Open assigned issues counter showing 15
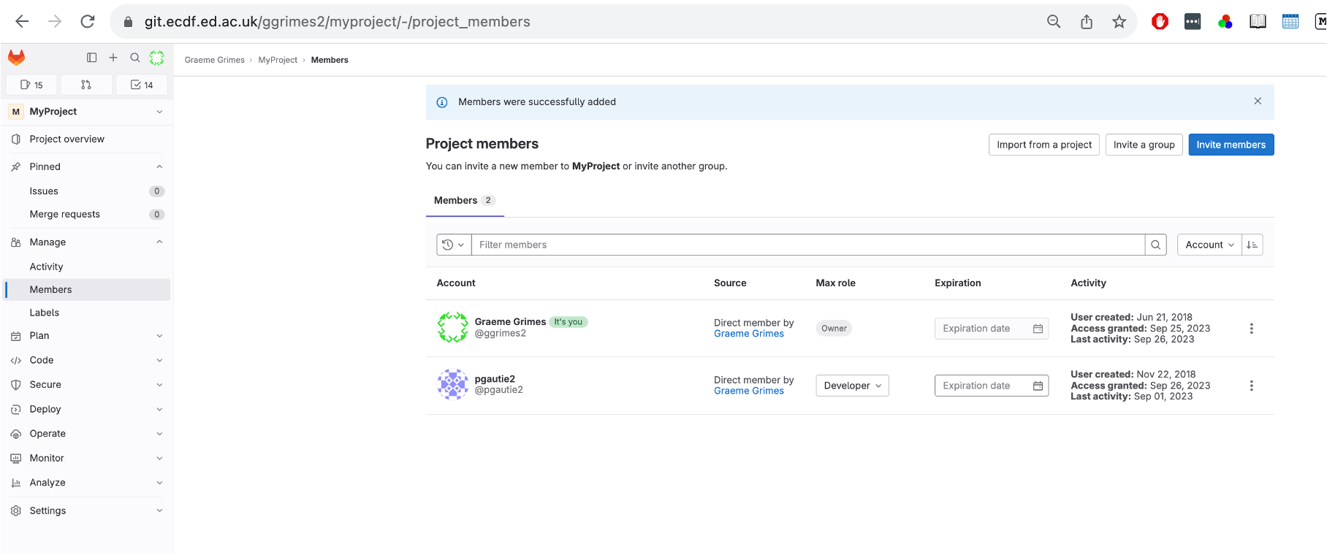Image resolution: width=1327 pixels, height=555 pixels. tap(31, 85)
